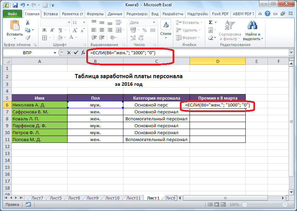Viewport: 297px width, 211px height.
Task: Open the Формулы ribbon tab
Action: 95,14
